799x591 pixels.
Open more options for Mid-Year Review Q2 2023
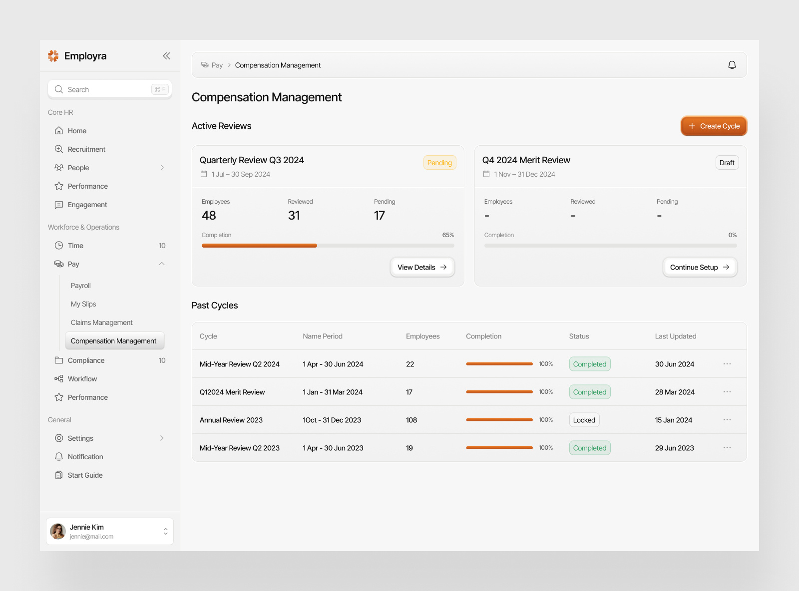(x=727, y=448)
